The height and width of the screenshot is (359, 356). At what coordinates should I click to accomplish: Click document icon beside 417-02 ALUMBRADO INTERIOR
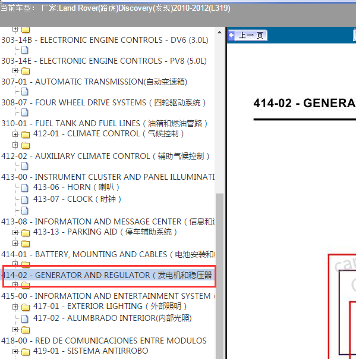click(25, 319)
